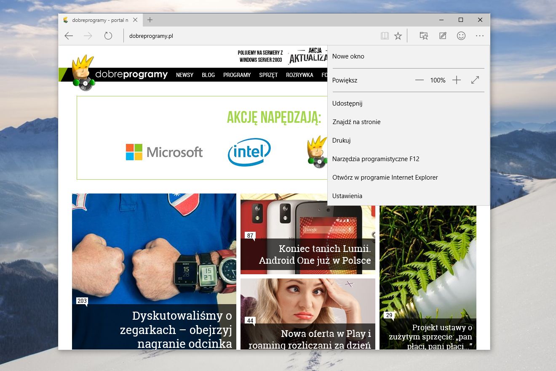Close the More actions ellipsis menu
Image resolution: width=556 pixels, height=371 pixels.
(480, 36)
